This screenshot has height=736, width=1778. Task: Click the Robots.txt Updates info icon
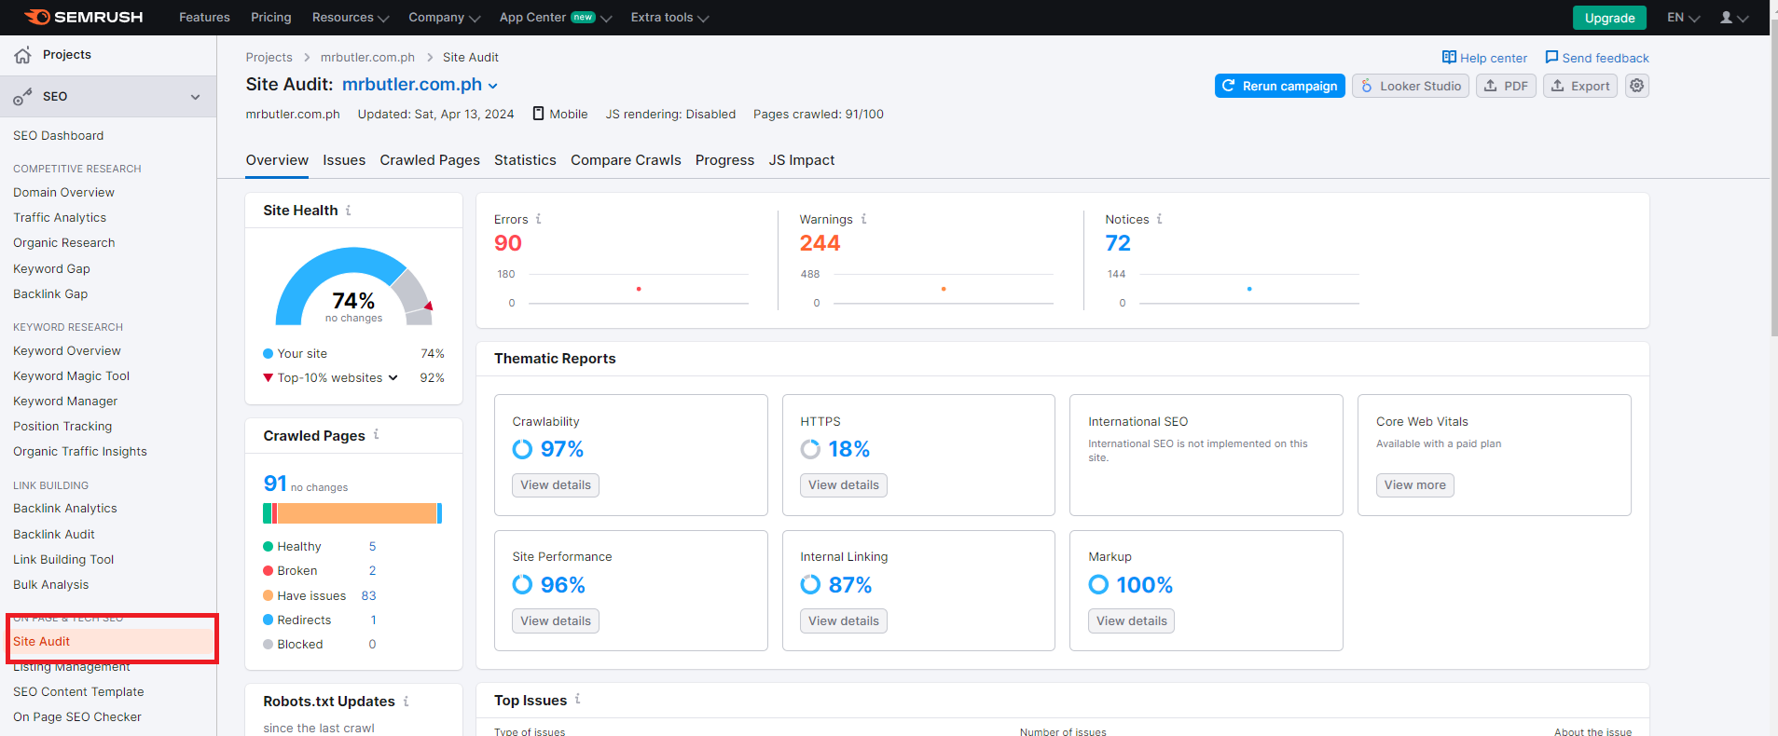click(x=406, y=701)
